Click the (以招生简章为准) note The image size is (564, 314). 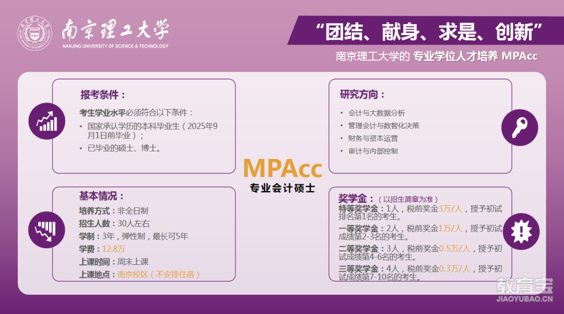tap(408, 199)
